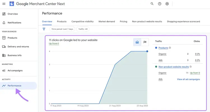
Task: Click the Notifications bell icon
Action: 4,23
